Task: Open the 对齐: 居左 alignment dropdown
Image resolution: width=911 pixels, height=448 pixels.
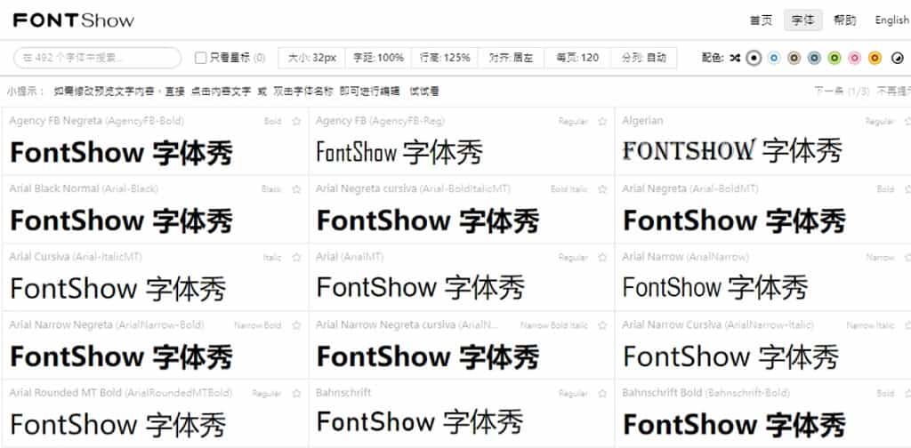Action: 511,58
